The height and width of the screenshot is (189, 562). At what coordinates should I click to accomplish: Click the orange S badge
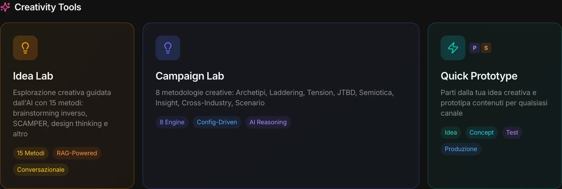(x=486, y=48)
